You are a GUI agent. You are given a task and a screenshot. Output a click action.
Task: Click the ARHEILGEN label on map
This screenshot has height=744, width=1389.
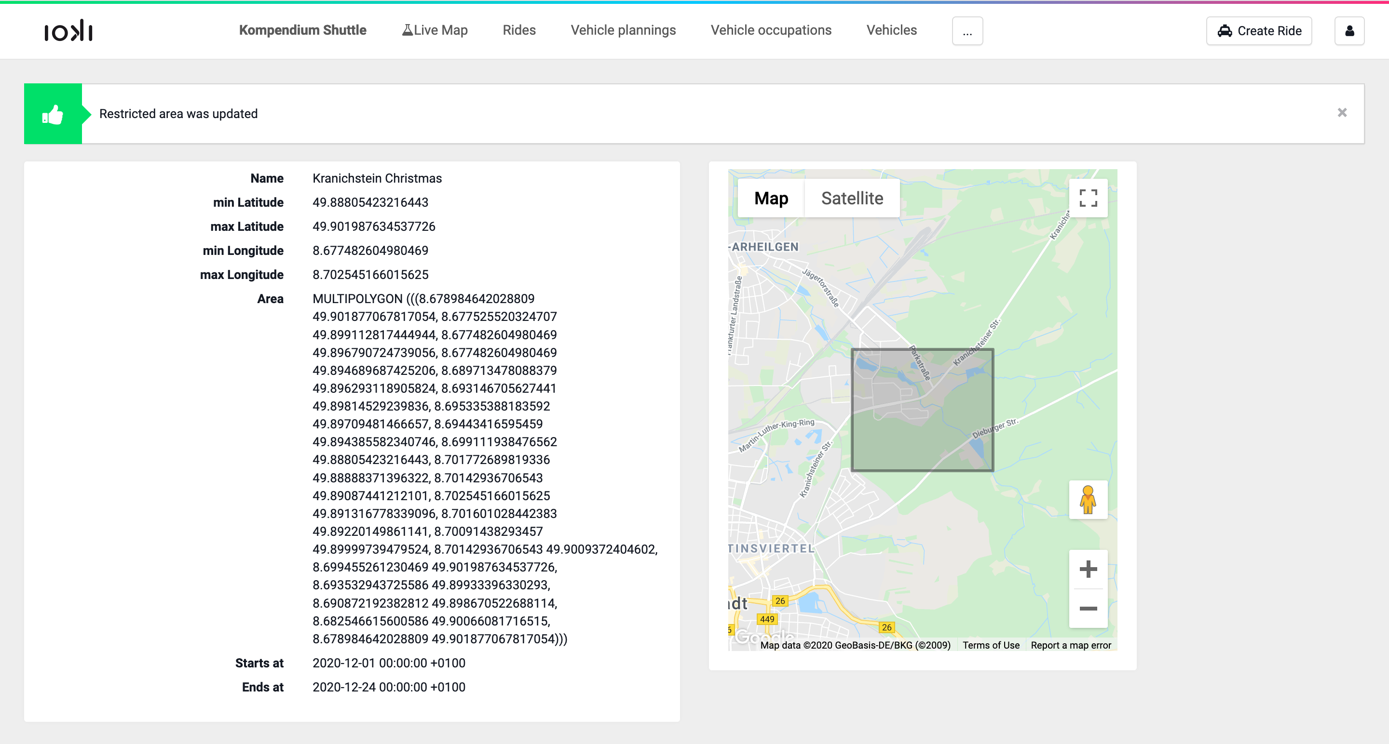[764, 247]
